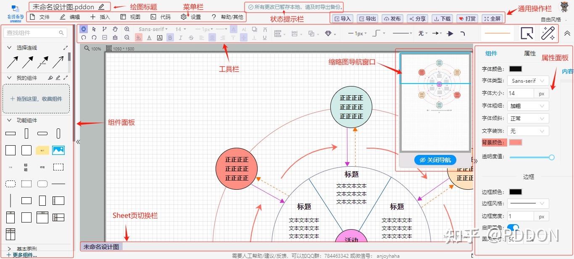
Task: Select the Zoom In magnifier icon
Action: [x=126, y=29]
